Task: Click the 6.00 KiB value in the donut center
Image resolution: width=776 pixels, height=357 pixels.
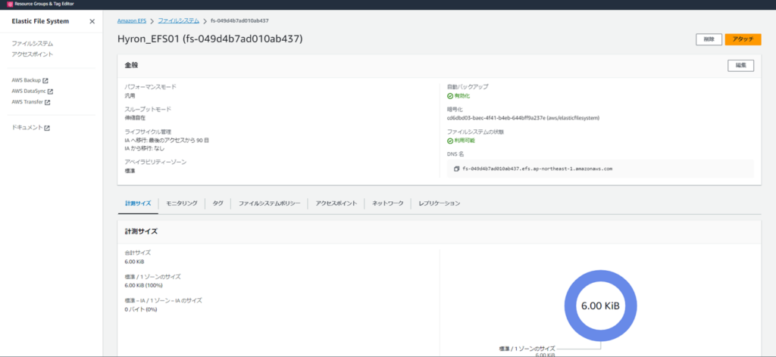Action: click(x=600, y=306)
